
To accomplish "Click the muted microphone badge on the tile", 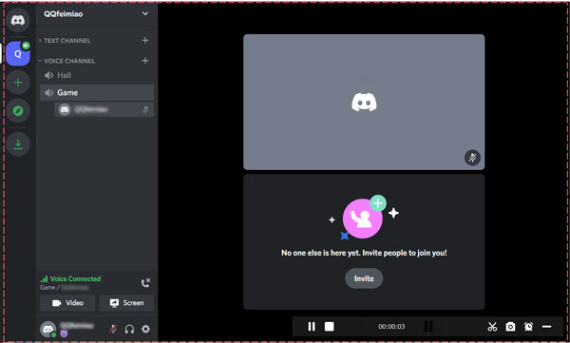I will 472,158.
